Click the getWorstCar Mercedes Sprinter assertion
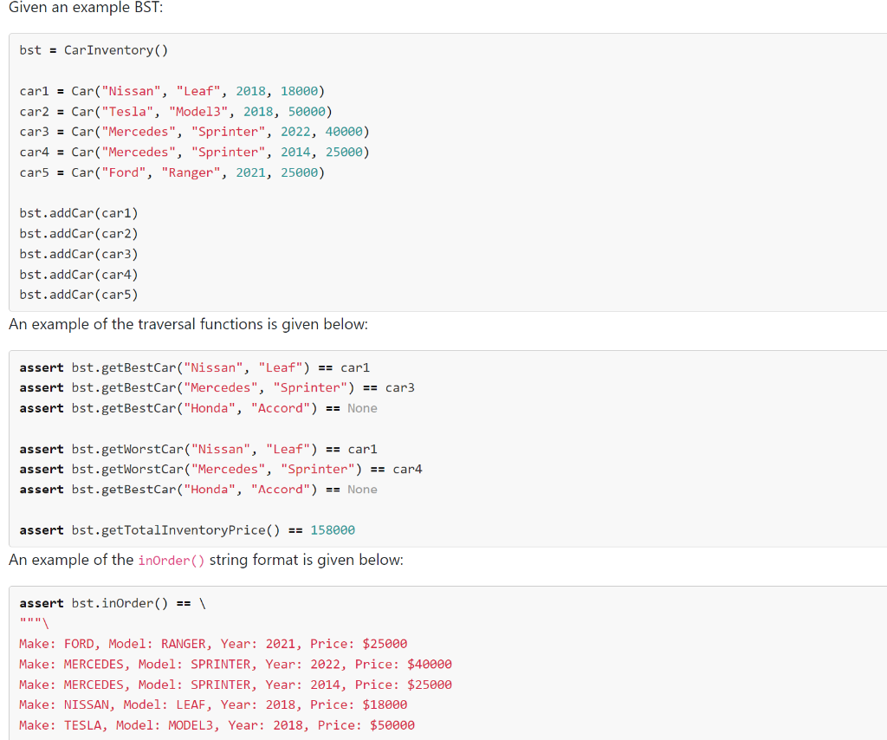The image size is (887, 740). (x=217, y=469)
